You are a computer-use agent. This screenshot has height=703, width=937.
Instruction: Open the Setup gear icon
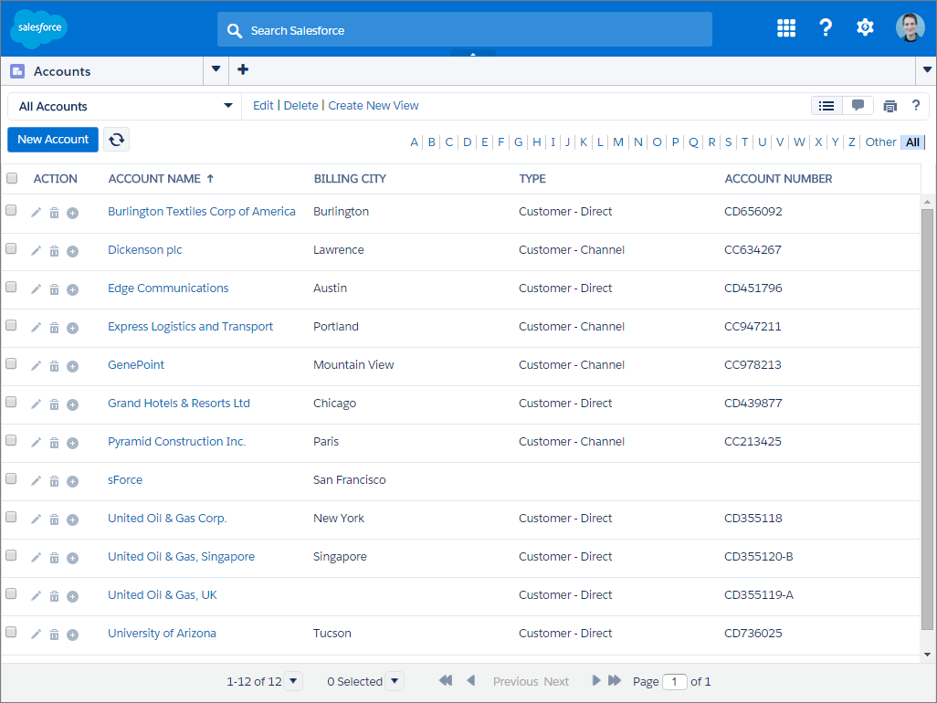(x=865, y=27)
